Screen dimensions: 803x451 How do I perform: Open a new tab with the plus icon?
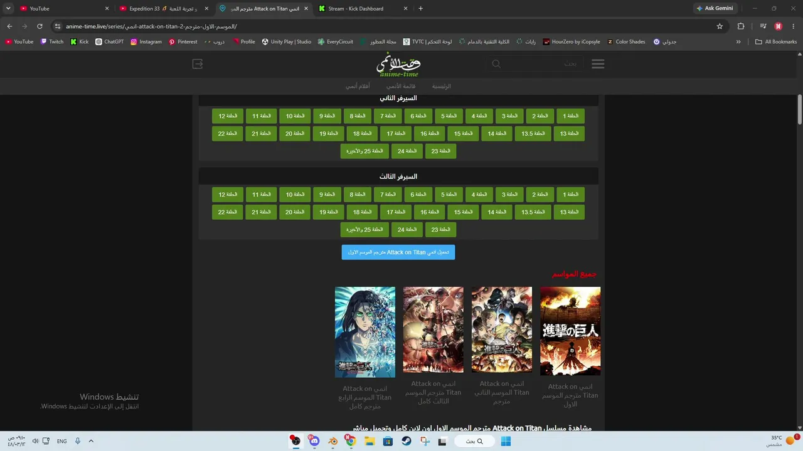[420, 9]
